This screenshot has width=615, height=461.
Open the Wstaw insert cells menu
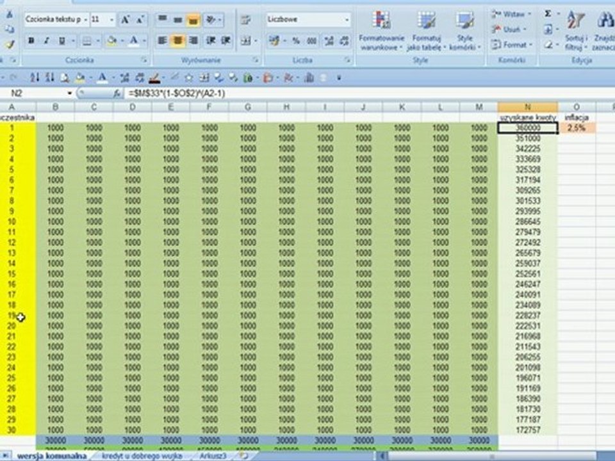511,14
